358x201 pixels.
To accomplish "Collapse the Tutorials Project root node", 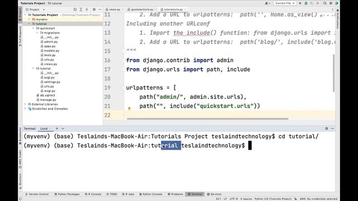I will [25, 15].
